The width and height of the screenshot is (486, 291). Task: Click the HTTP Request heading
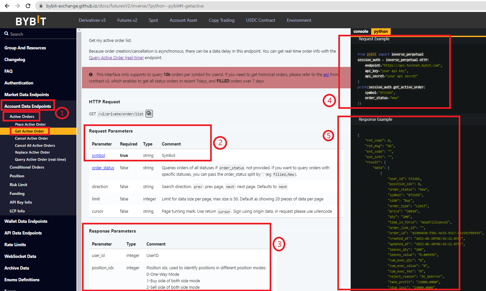pos(104,102)
